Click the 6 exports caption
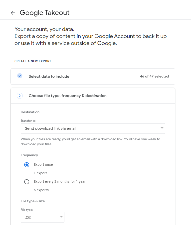The image size is (191, 225). pos(41,190)
